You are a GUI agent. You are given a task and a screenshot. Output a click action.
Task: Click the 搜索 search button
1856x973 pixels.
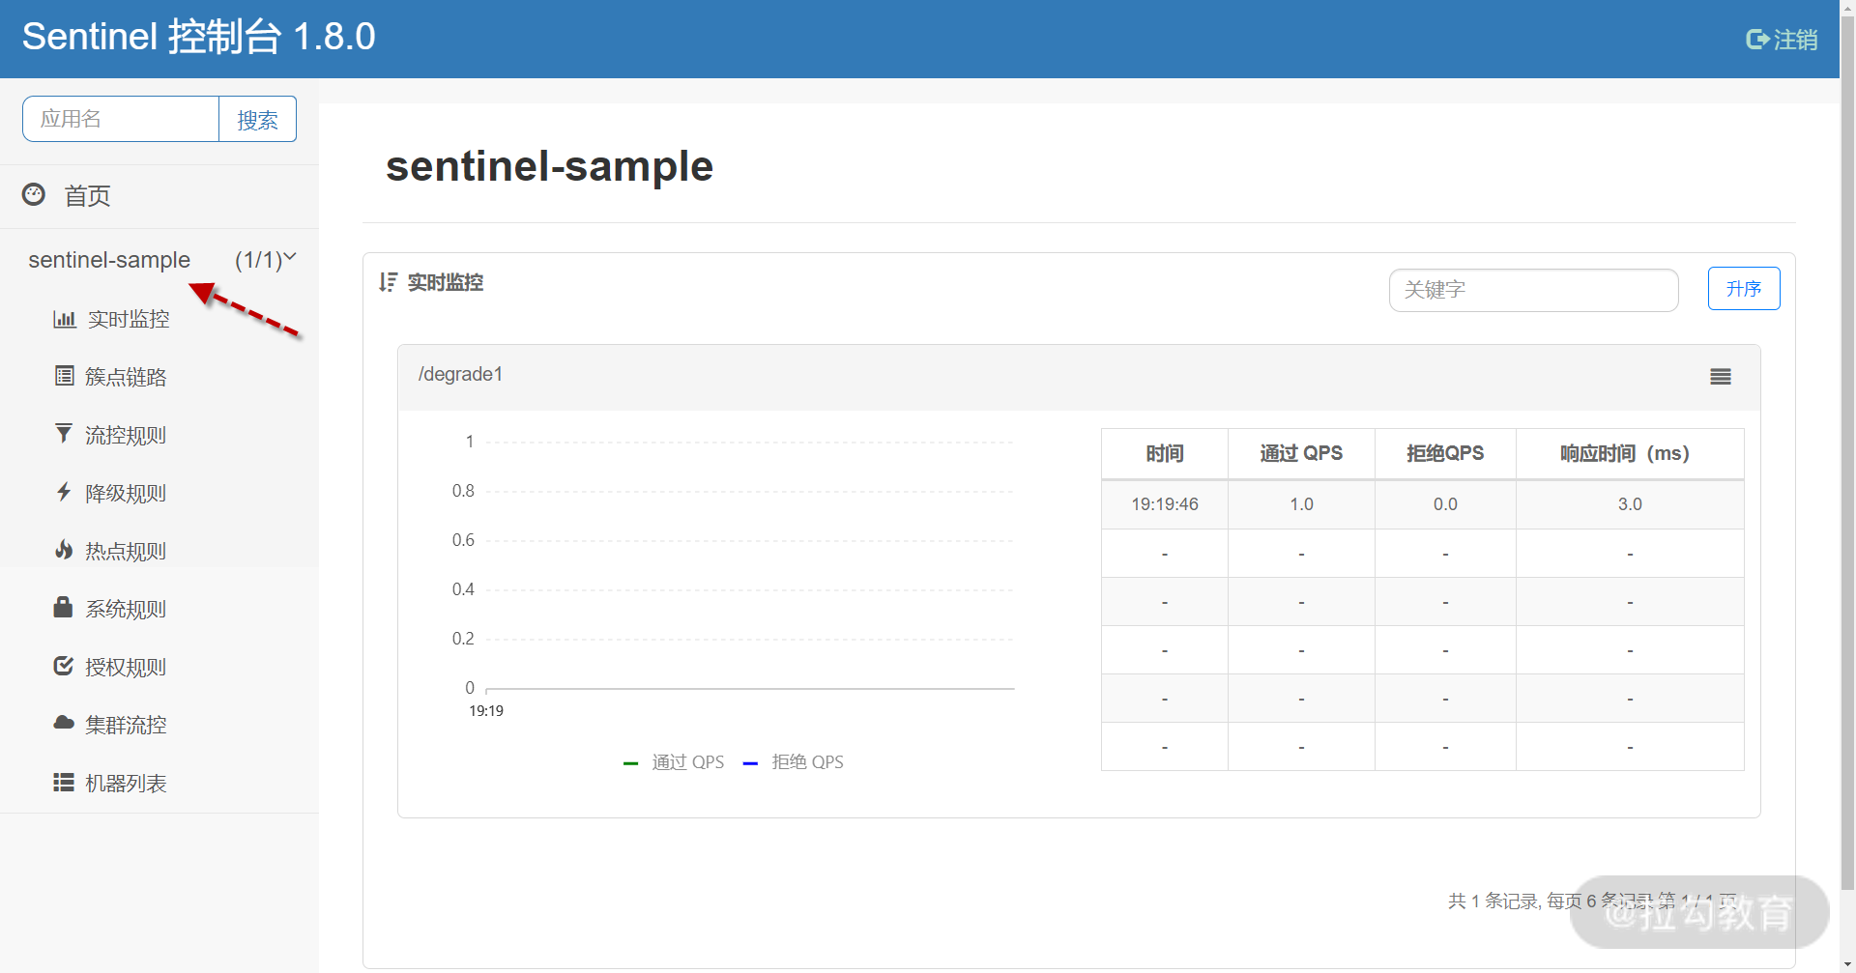tap(257, 120)
